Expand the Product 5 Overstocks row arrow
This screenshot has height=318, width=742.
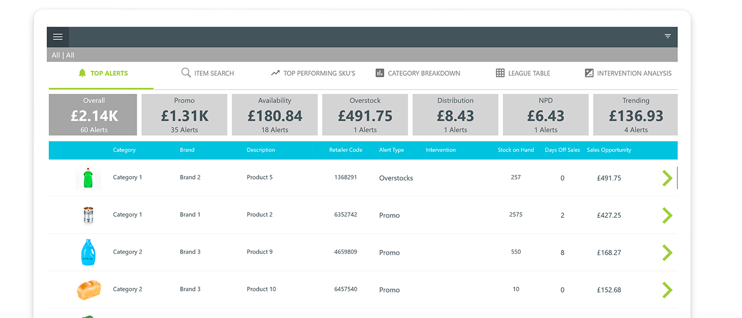[x=667, y=178]
